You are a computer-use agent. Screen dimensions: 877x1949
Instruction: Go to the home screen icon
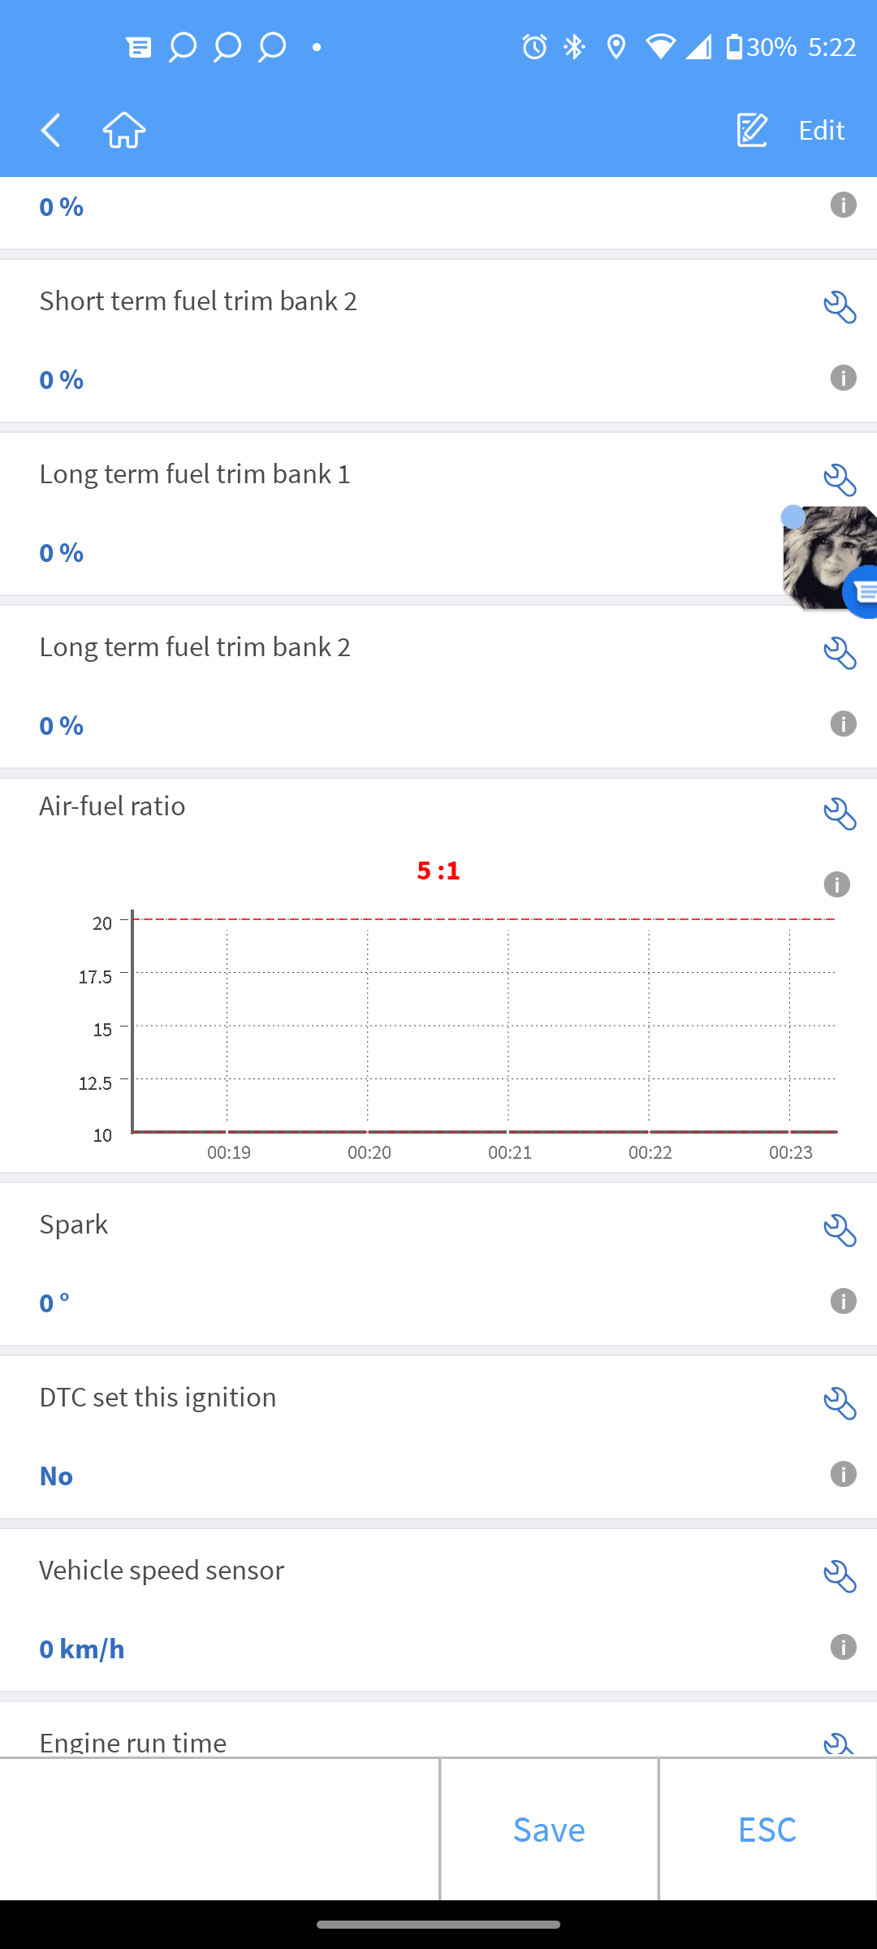point(124,130)
